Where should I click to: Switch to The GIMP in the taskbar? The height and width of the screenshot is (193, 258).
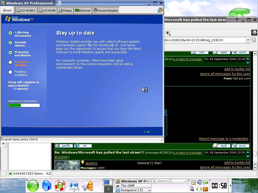133,186
